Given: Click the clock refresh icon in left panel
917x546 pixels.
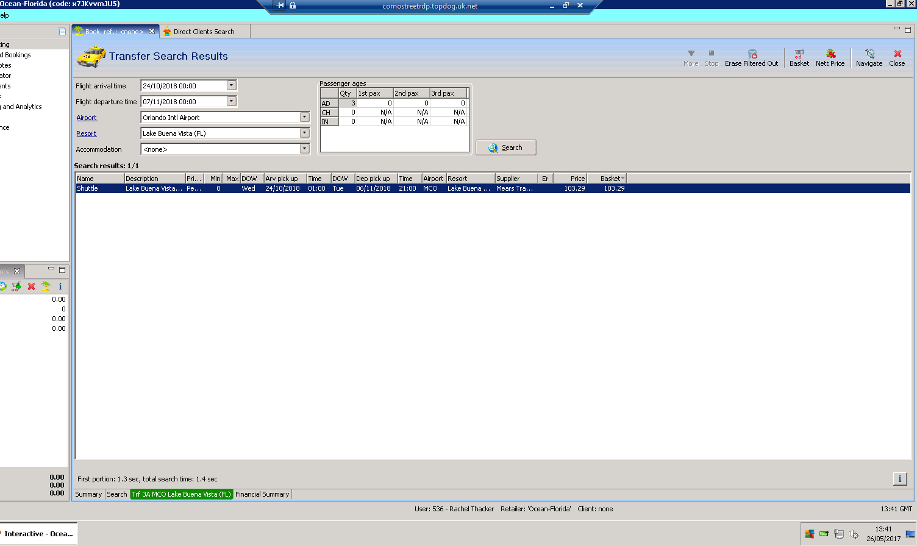Looking at the screenshot, I should (x=2, y=286).
